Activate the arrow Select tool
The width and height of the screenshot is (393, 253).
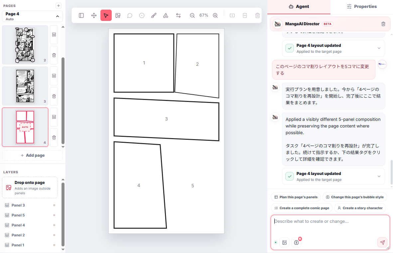(106, 16)
